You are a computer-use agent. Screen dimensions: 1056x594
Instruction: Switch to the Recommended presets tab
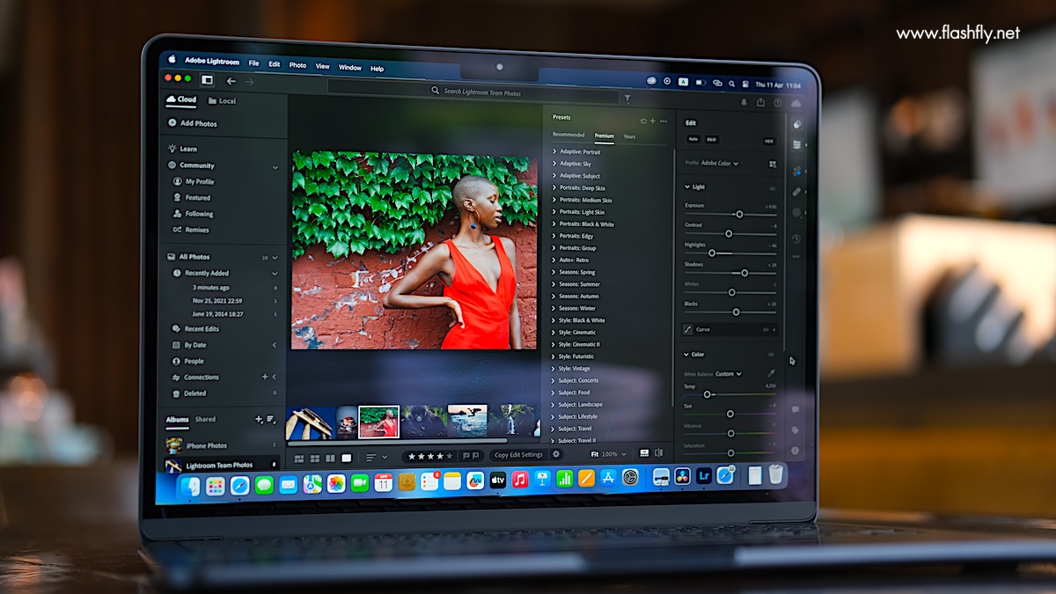[x=568, y=136]
